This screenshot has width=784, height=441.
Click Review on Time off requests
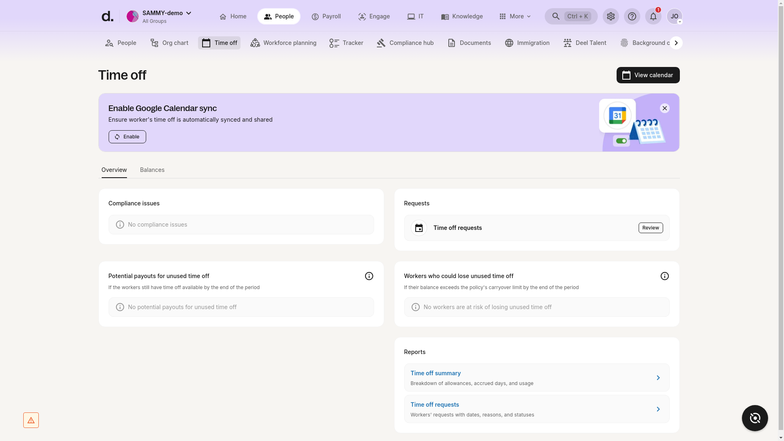(x=650, y=227)
